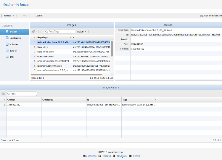This screenshot has height=160, width=222.
Task: Click the Images sidebar document icon
Action: click(x=7, y=32)
